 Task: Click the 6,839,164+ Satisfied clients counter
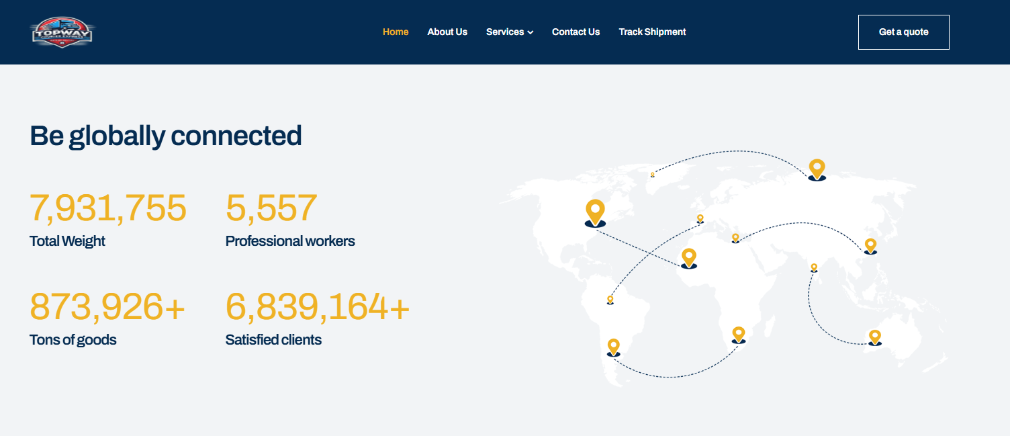tap(317, 307)
